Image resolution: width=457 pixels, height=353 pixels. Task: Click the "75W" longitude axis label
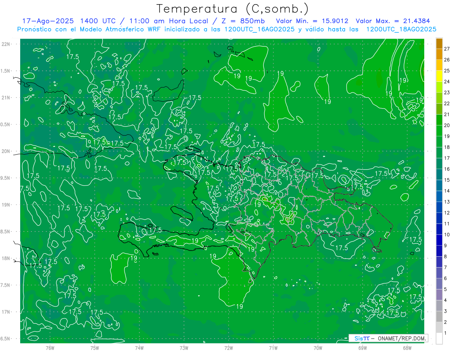95,348
